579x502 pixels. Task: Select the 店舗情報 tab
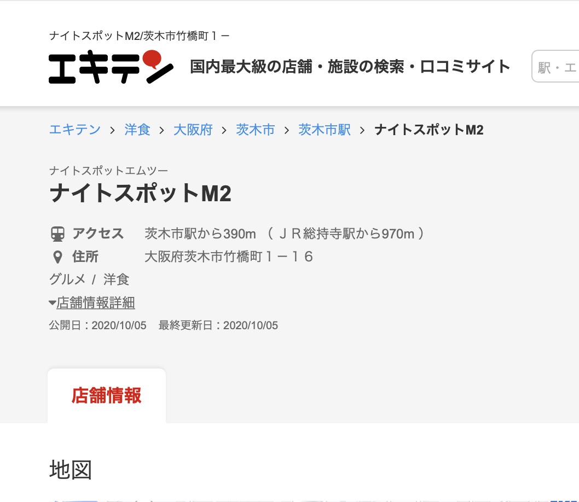107,395
